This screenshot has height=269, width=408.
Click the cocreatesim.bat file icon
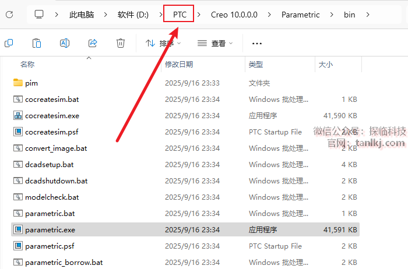coord(18,99)
